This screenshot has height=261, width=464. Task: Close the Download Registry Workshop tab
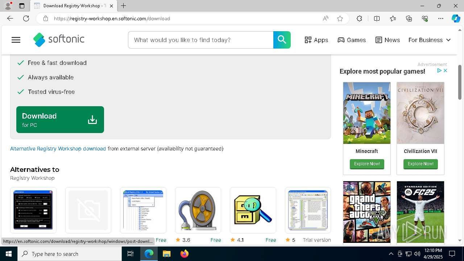pyautogui.click(x=111, y=6)
